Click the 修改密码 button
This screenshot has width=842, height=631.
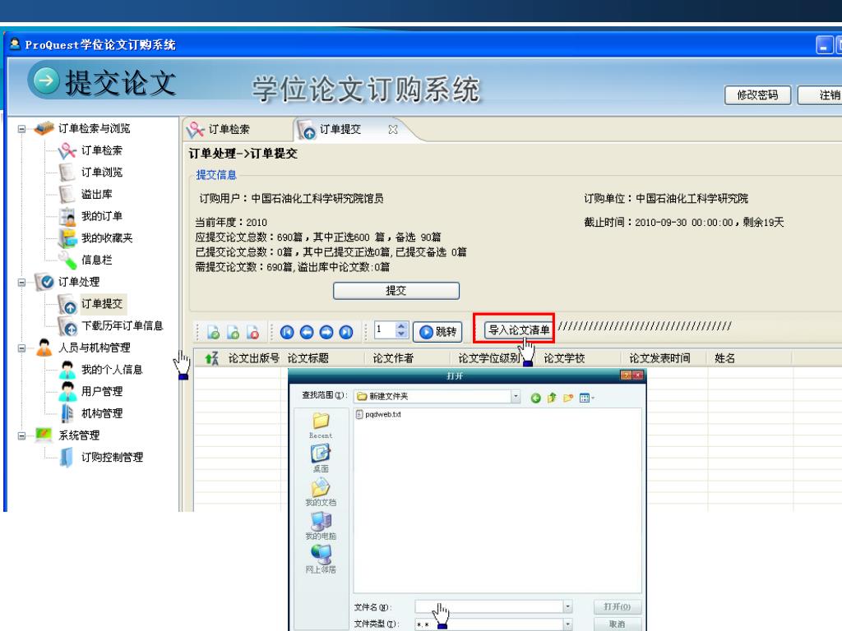(757, 95)
